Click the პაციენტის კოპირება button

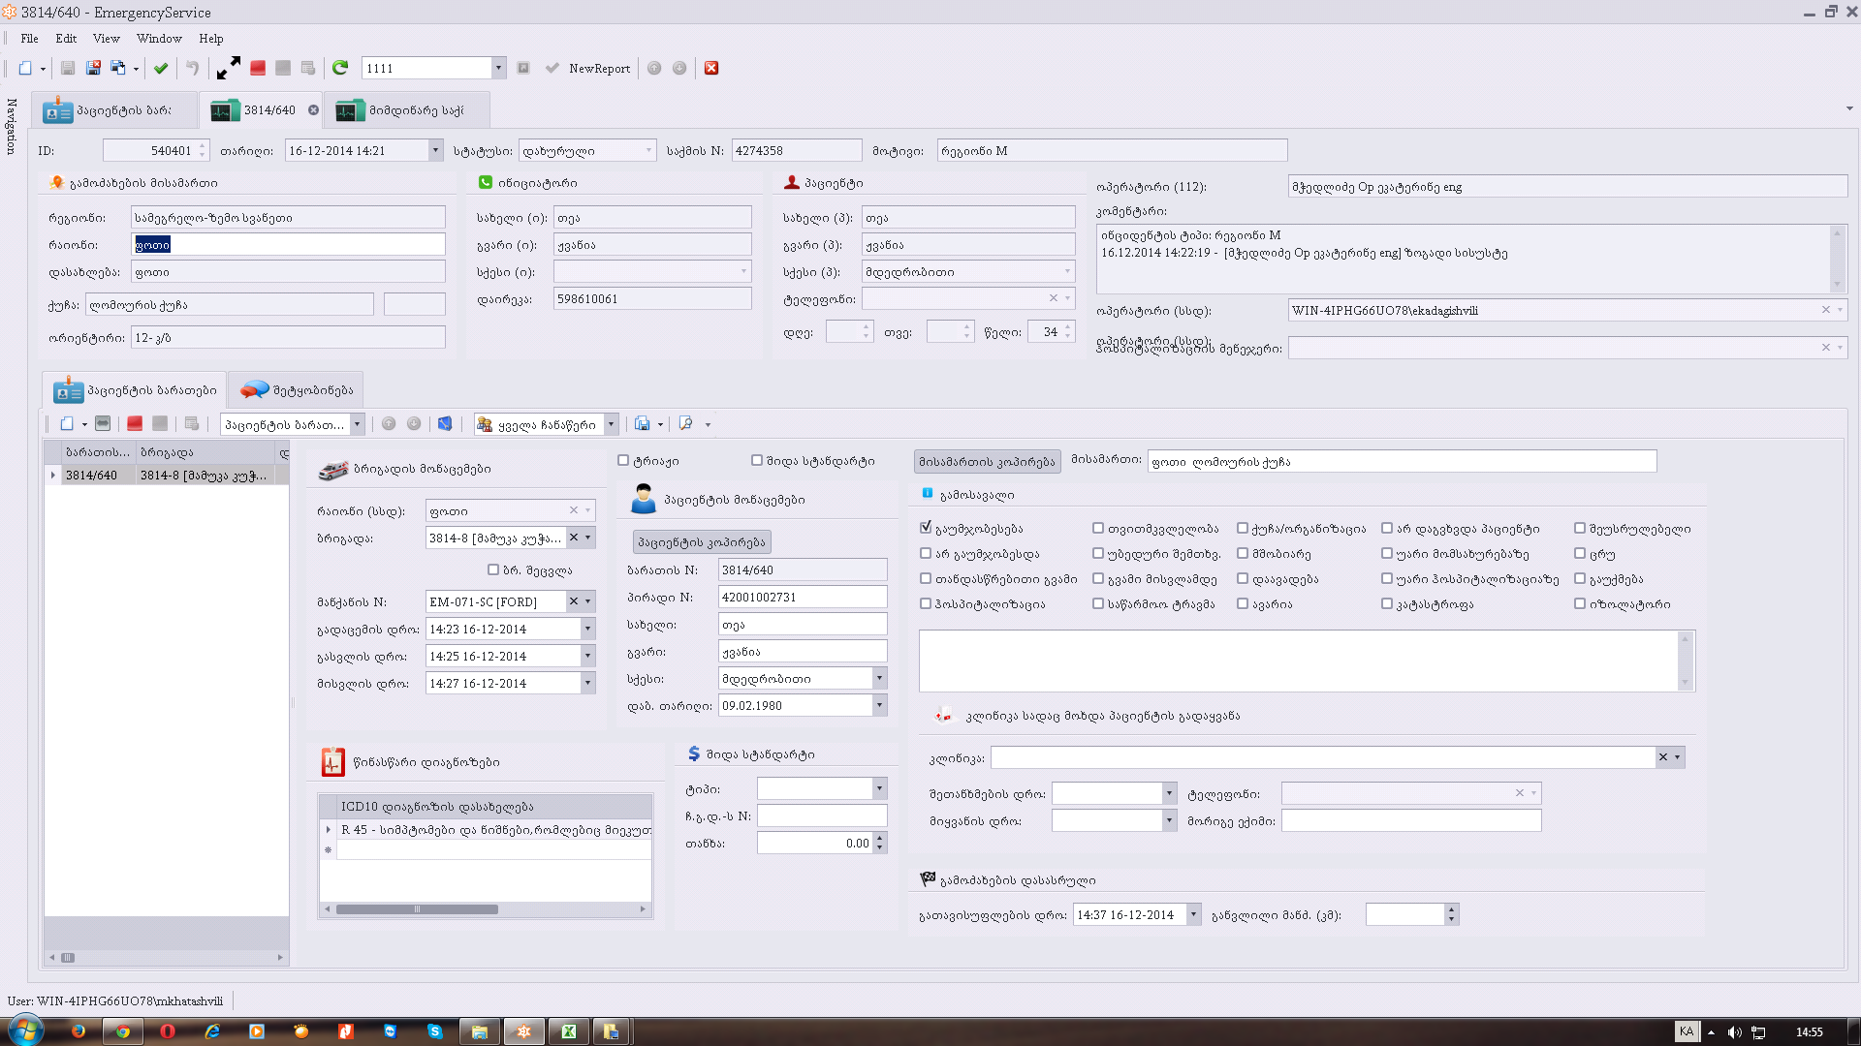click(x=701, y=542)
